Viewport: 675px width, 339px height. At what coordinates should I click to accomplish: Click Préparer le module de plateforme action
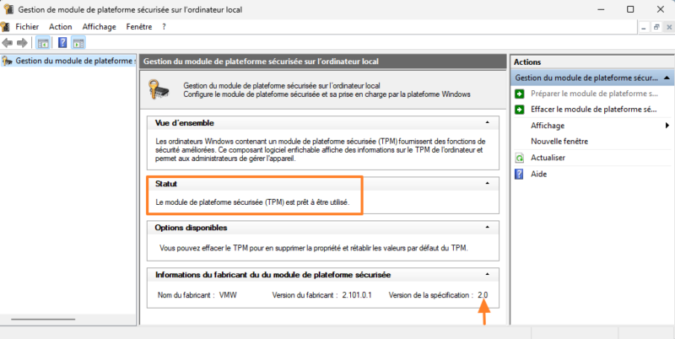(595, 94)
